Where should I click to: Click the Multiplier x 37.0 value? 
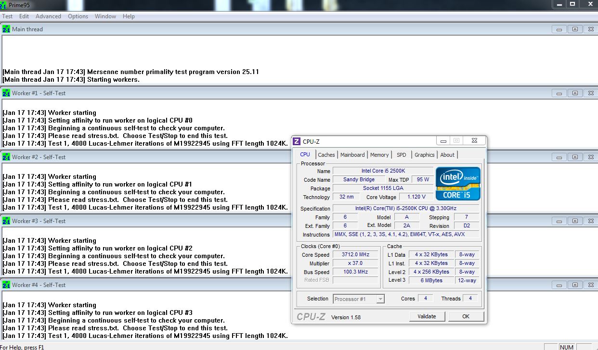click(355, 263)
